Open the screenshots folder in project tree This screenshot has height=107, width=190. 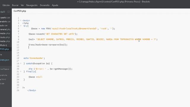(x=4, y=75)
